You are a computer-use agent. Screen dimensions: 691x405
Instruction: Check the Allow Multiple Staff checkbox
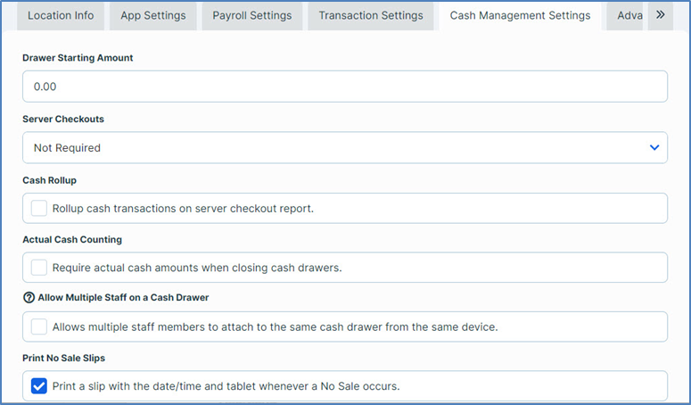[39, 326]
